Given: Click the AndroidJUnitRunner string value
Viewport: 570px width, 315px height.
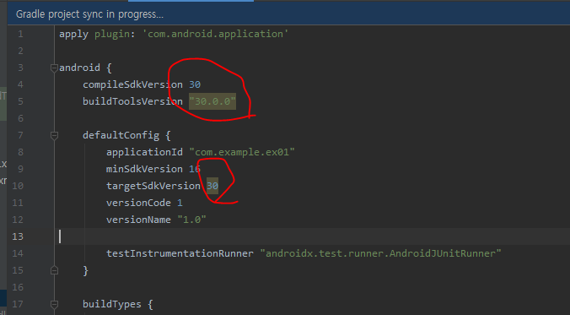Looking at the screenshot, I should [380, 253].
